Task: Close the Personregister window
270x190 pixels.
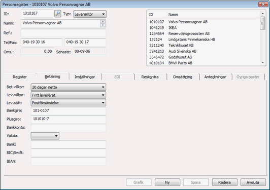Action: click(263, 4)
